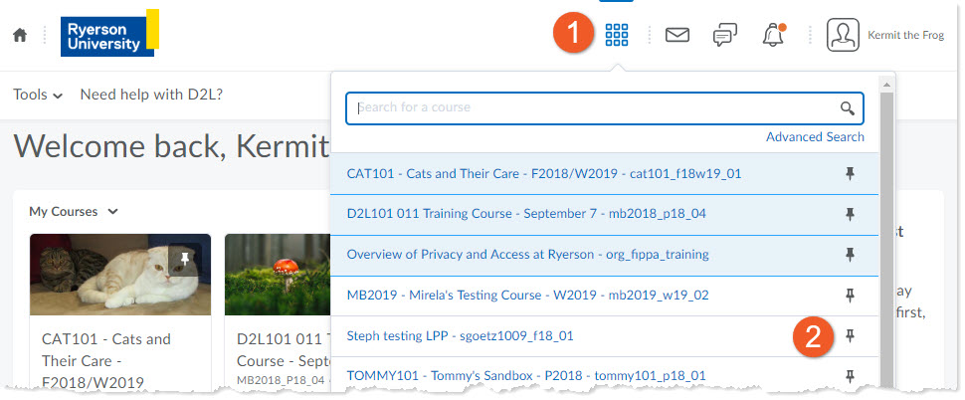Open Overview of Privacy and Access course
Image resolution: width=965 pixels, height=400 pixels.
527,255
